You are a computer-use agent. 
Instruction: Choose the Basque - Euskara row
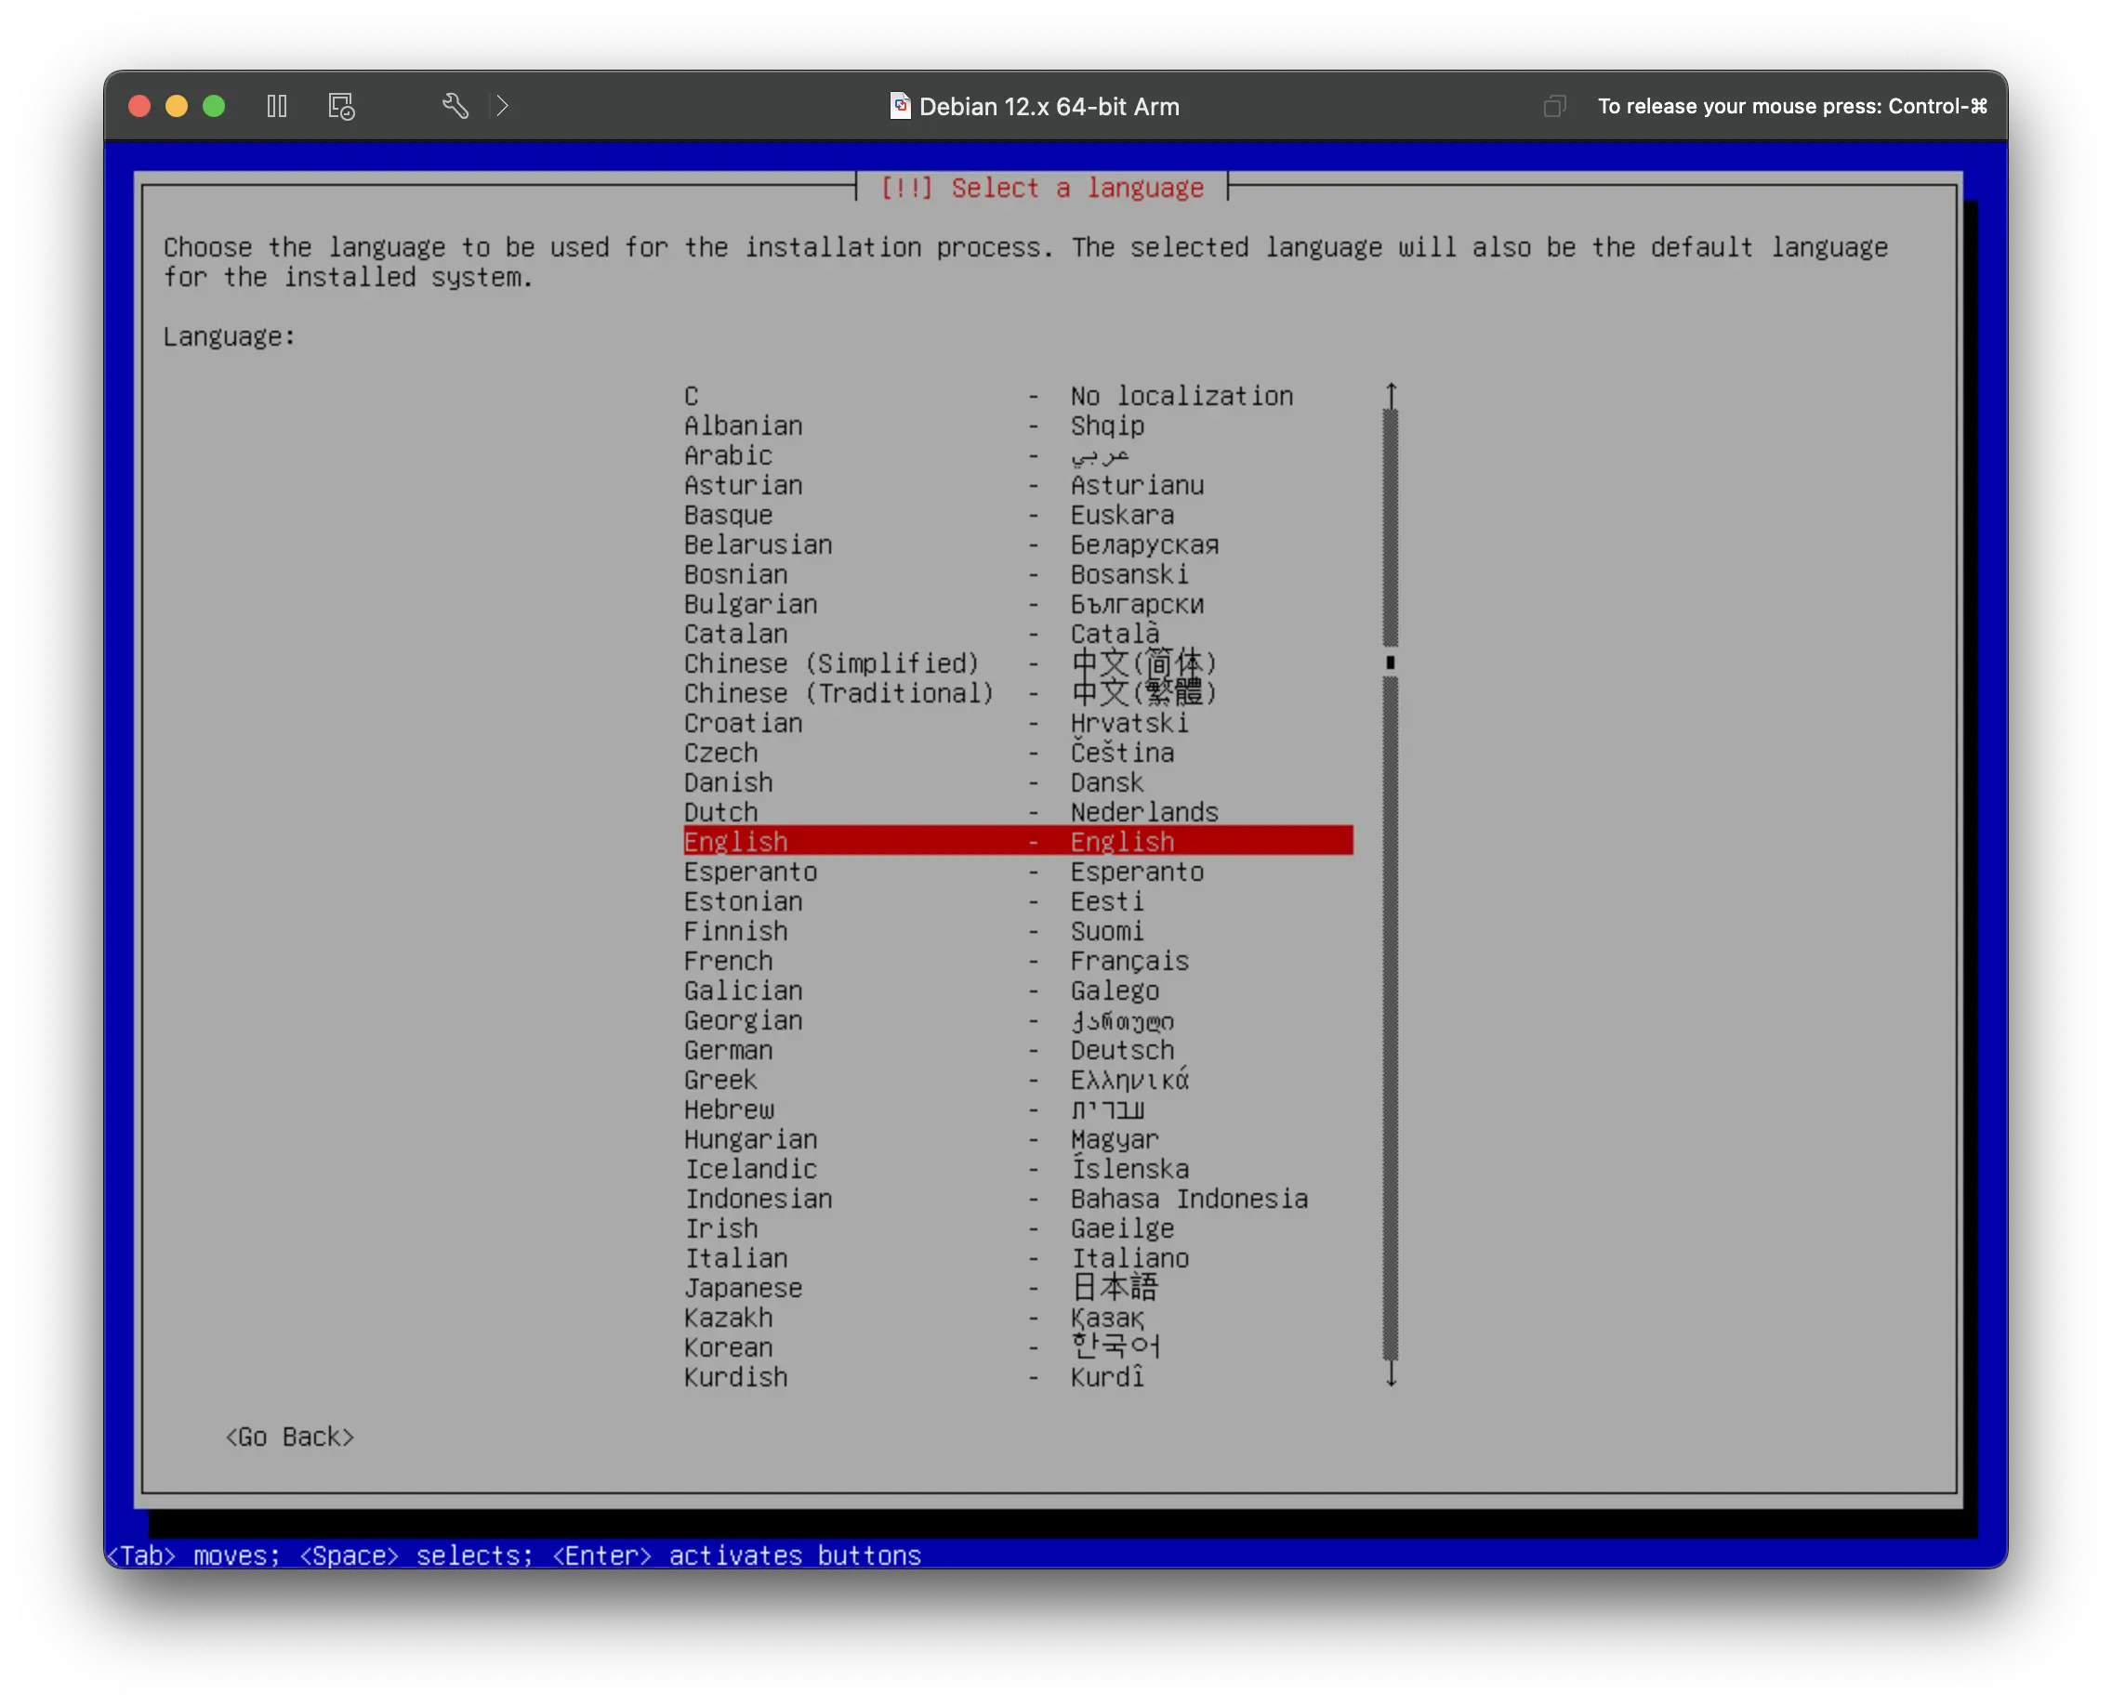click(x=1019, y=515)
